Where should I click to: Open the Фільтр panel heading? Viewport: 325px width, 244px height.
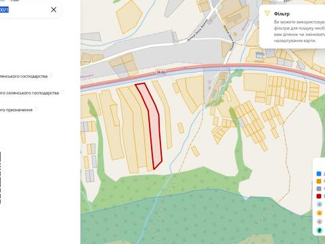click(x=282, y=14)
